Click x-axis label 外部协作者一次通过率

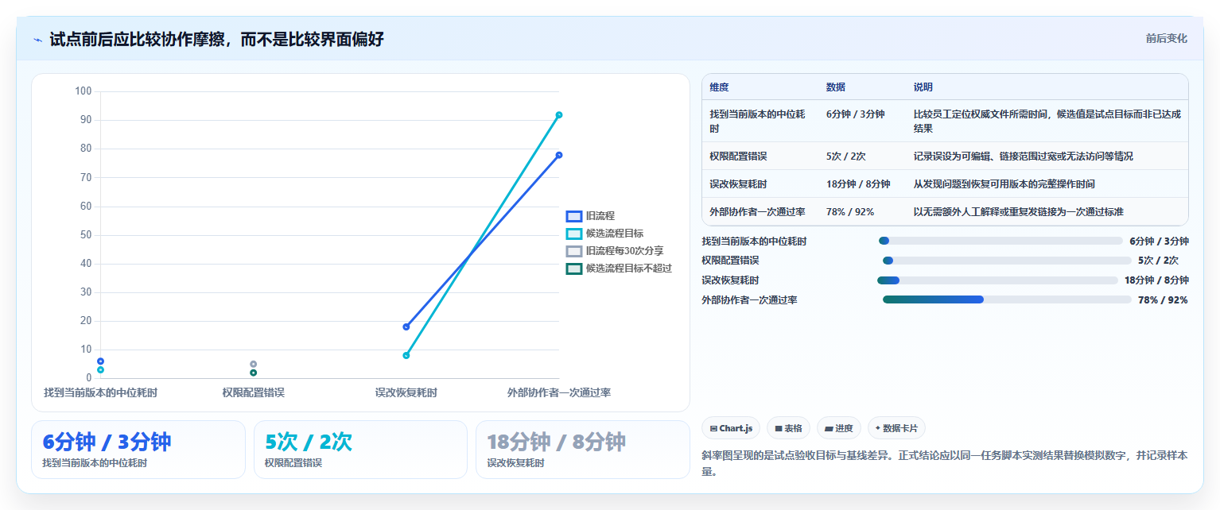[559, 392]
